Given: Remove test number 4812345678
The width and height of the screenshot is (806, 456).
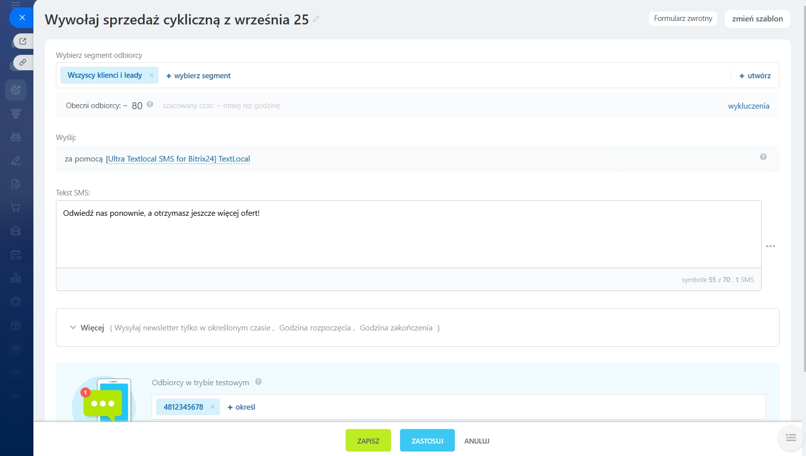Looking at the screenshot, I should (x=212, y=407).
